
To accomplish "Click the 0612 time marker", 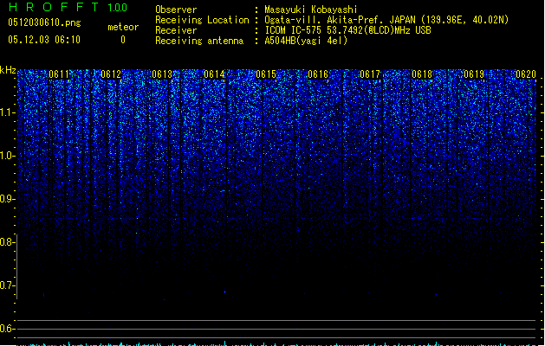I will [111, 74].
